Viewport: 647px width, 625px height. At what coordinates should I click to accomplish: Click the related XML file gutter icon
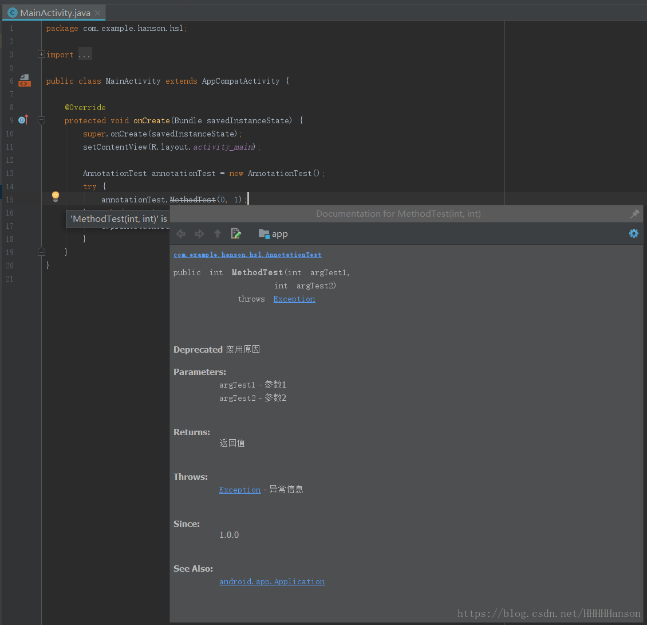pyautogui.click(x=25, y=80)
